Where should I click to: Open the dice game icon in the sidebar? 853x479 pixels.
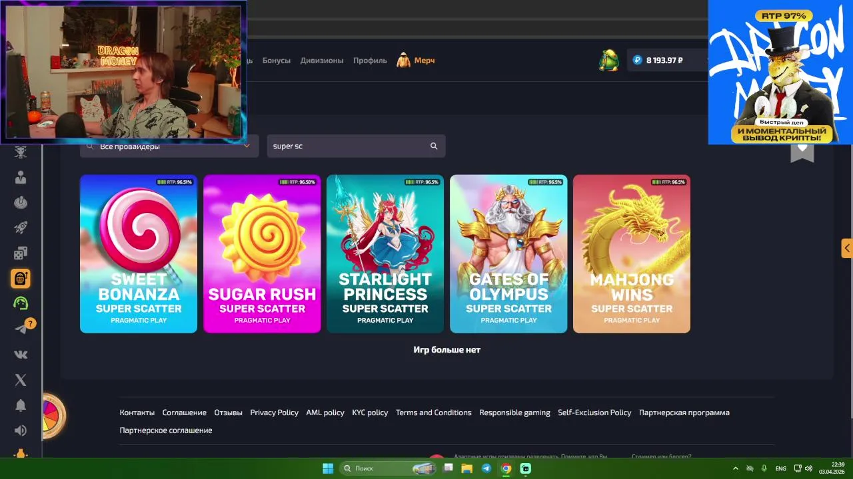point(21,253)
